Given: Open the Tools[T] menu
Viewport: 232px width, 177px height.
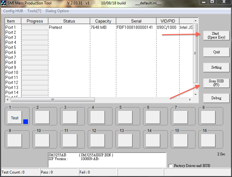Looking at the screenshot, I should point(34,11).
